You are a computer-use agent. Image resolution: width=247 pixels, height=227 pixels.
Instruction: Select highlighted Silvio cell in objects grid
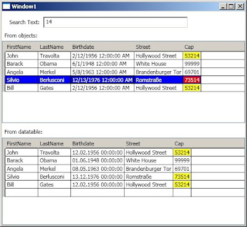coord(22,80)
